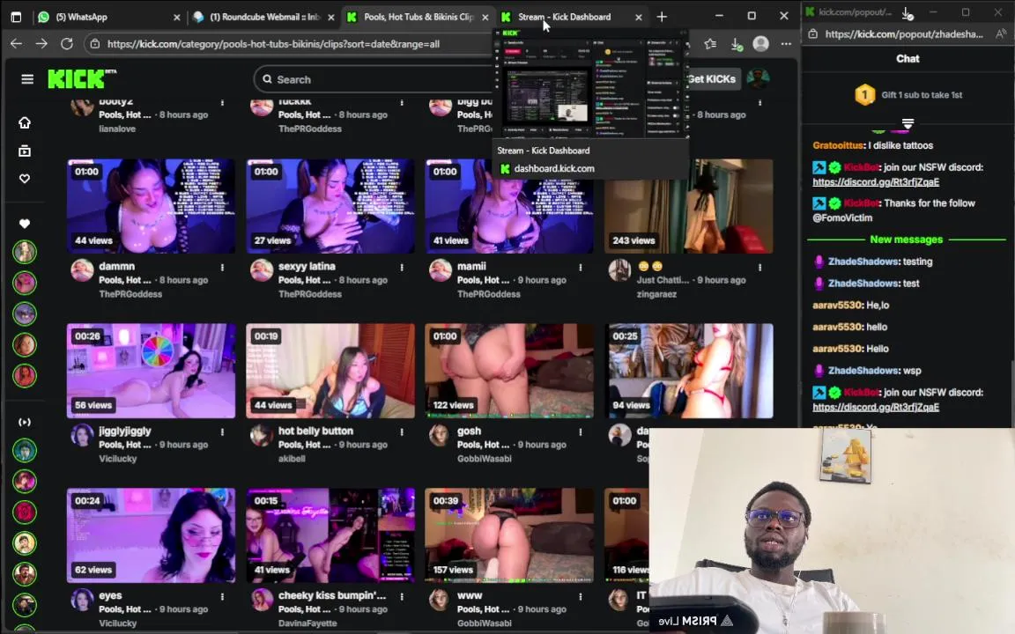Open the browser profile icon

click(x=760, y=43)
